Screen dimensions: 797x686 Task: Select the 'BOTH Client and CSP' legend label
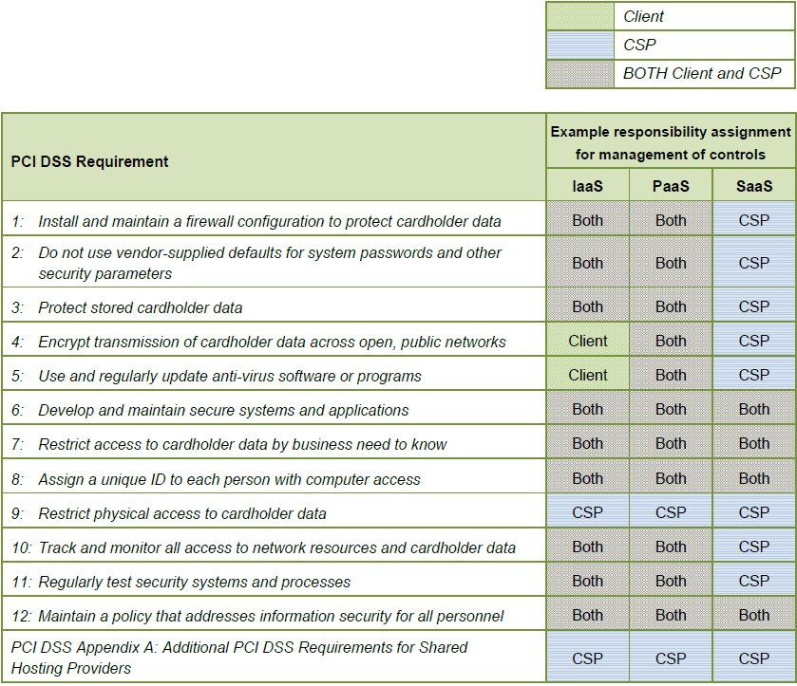pyautogui.click(x=702, y=74)
